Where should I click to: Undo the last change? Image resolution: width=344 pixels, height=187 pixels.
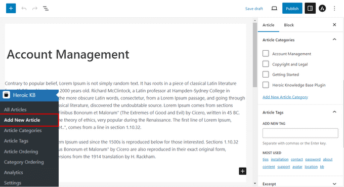(x=24, y=9)
